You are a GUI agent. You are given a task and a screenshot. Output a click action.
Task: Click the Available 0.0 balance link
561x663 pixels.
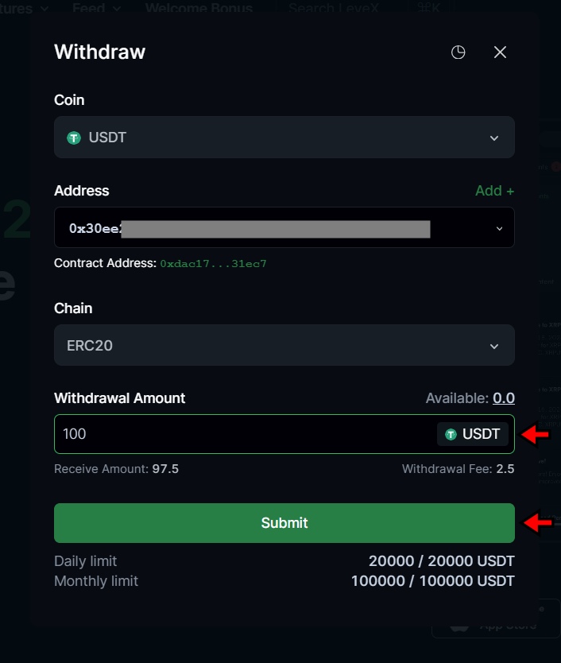(x=503, y=398)
